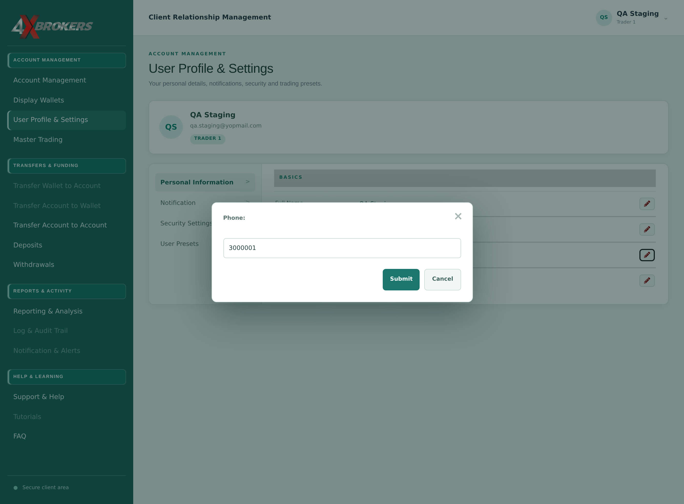
Task: Click the QS avatar in header
Action: 604,18
